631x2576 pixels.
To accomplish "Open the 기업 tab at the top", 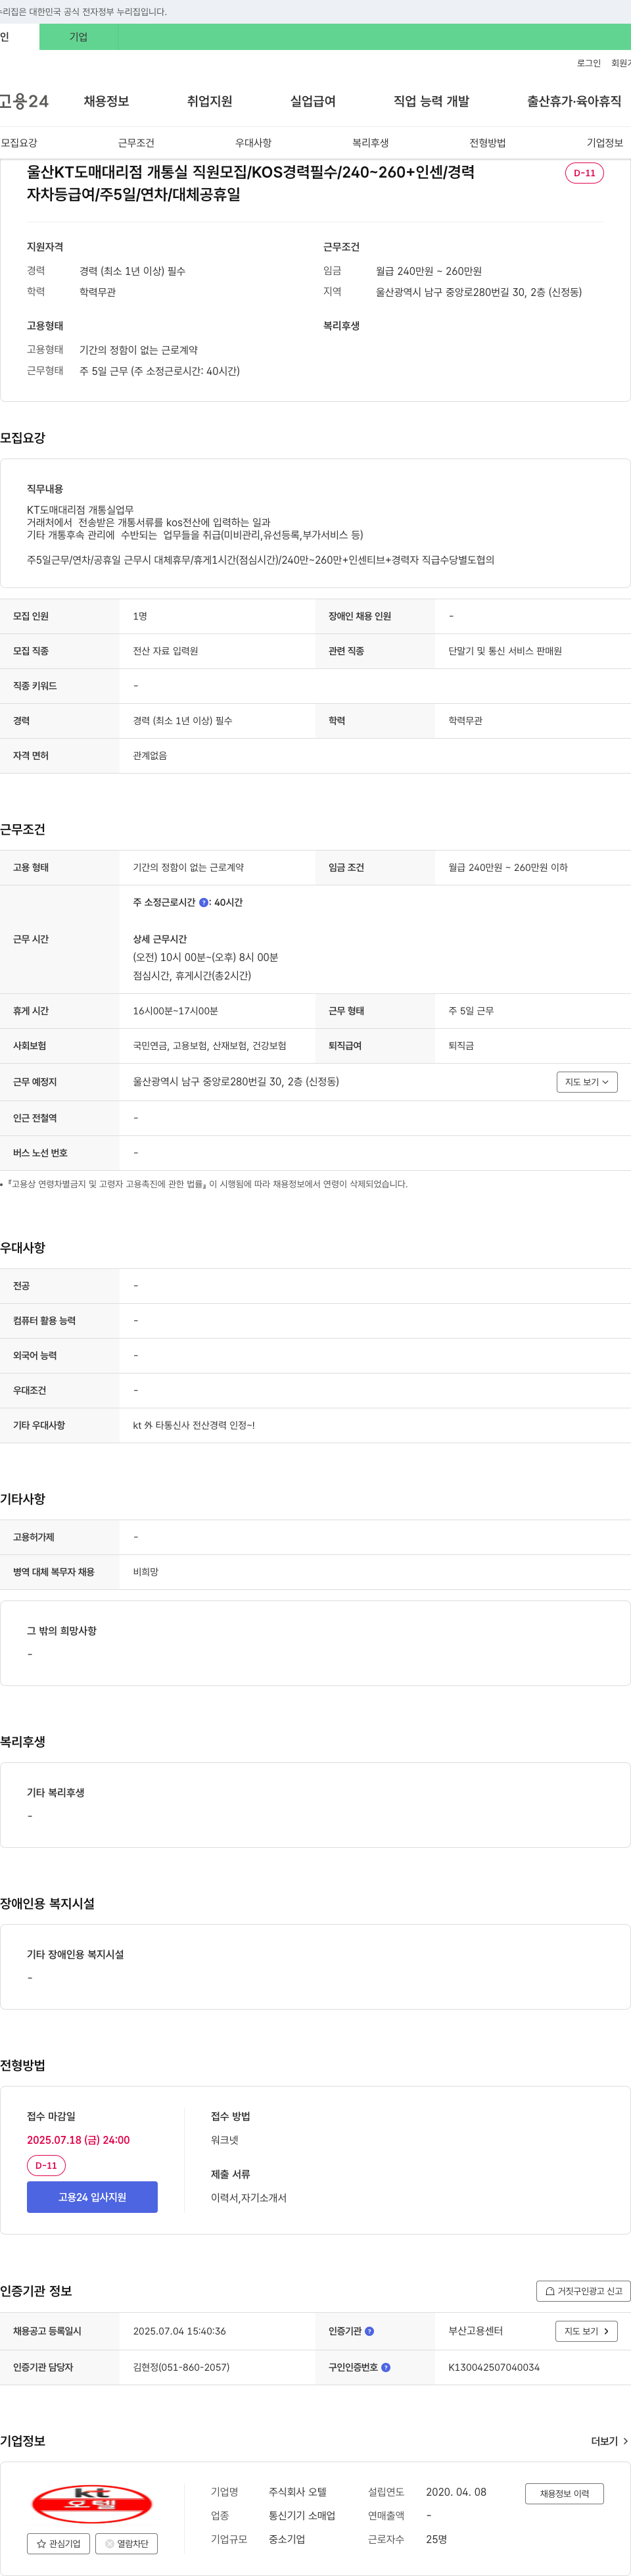I will pyautogui.click(x=79, y=37).
